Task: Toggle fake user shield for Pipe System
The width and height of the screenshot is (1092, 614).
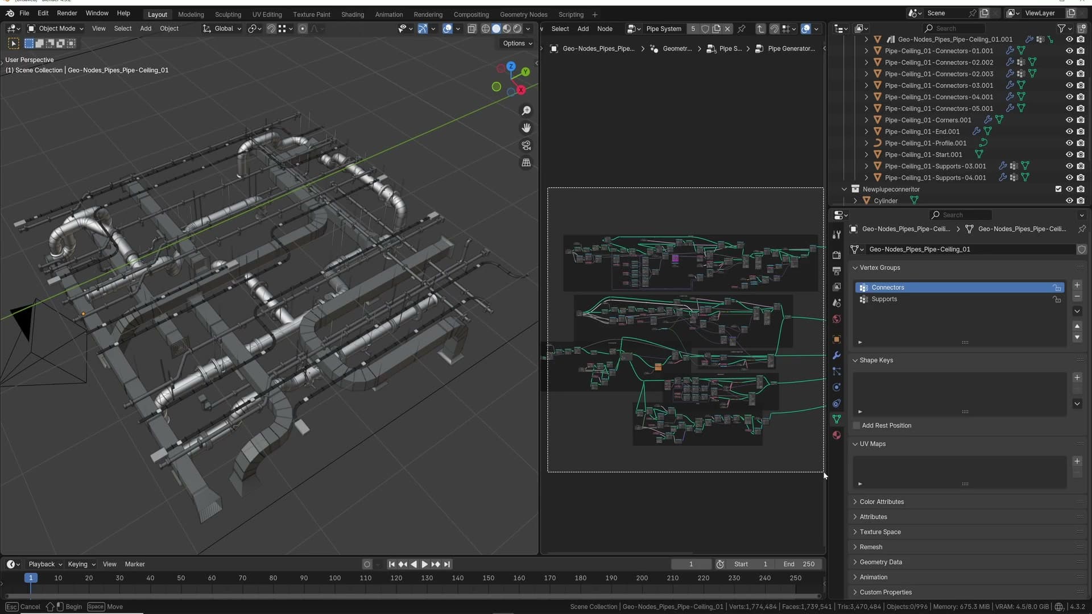Action: pyautogui.click(x=705, y=28)
